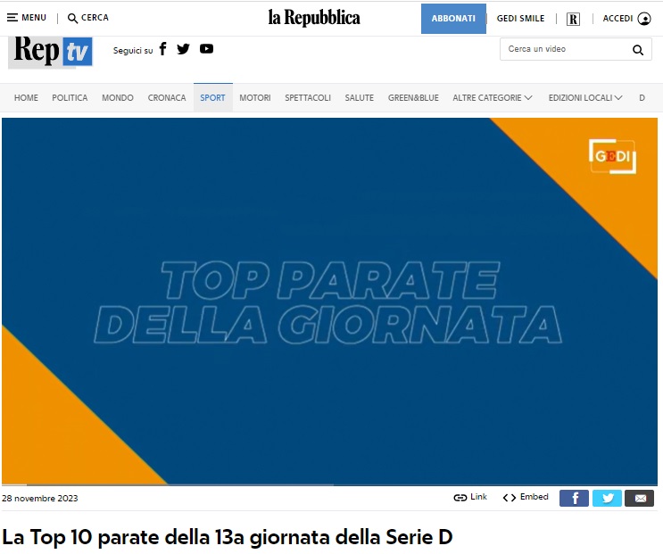Viewport: 663px width, 554px height.
Task: Share the video on Facebook
Action: (574, 498)
